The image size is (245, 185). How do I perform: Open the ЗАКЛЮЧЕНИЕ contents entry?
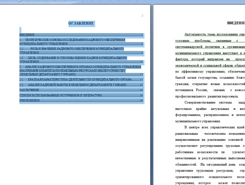click(x=81, y=90)
